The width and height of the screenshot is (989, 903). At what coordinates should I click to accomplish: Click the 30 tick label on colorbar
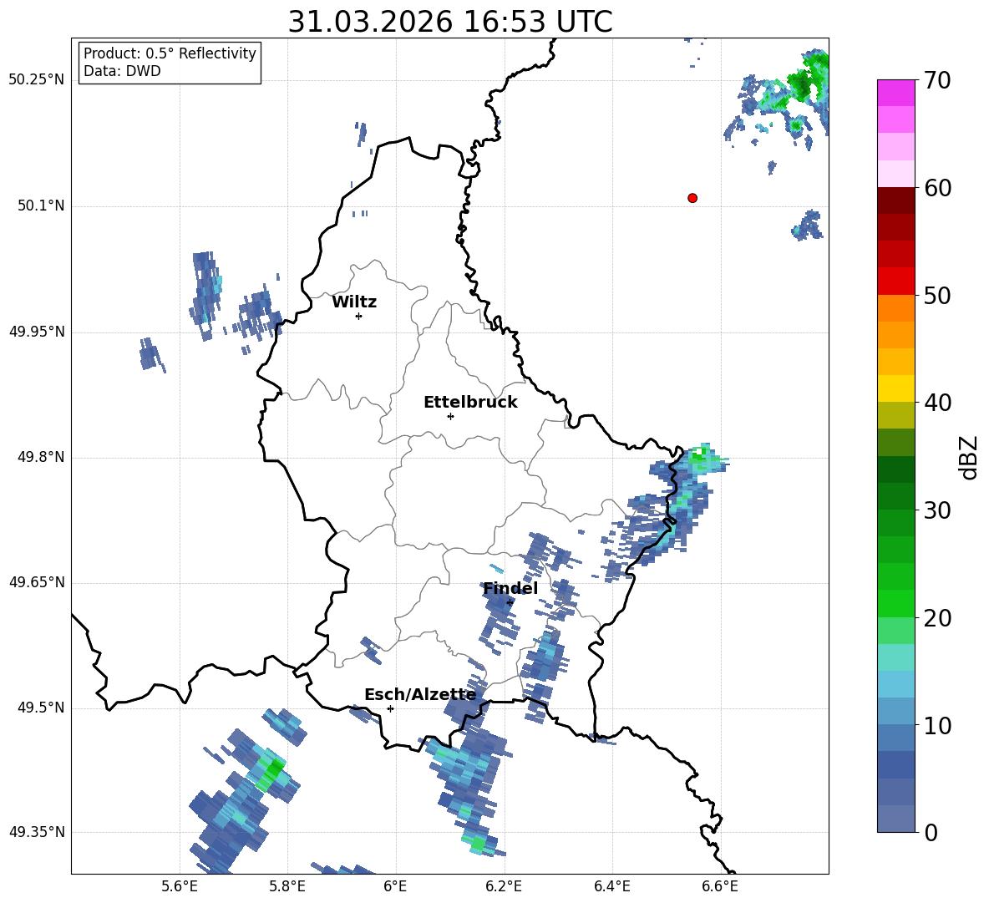pyautogui.click(x=936, y=510)
